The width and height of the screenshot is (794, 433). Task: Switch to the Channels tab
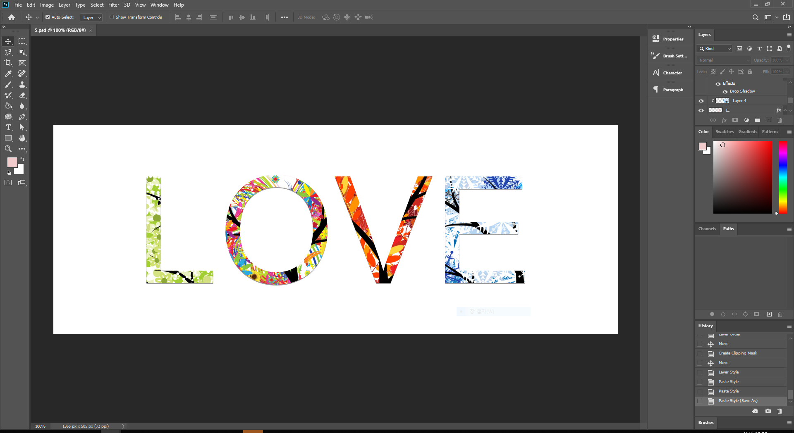click(707, 229)
